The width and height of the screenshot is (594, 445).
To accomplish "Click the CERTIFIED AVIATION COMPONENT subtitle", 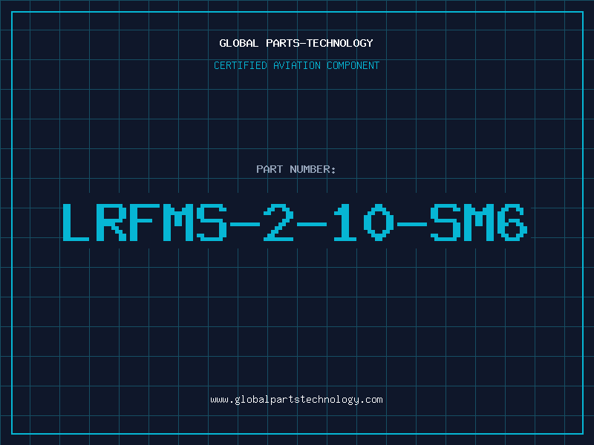I will (x=296, y=65).
